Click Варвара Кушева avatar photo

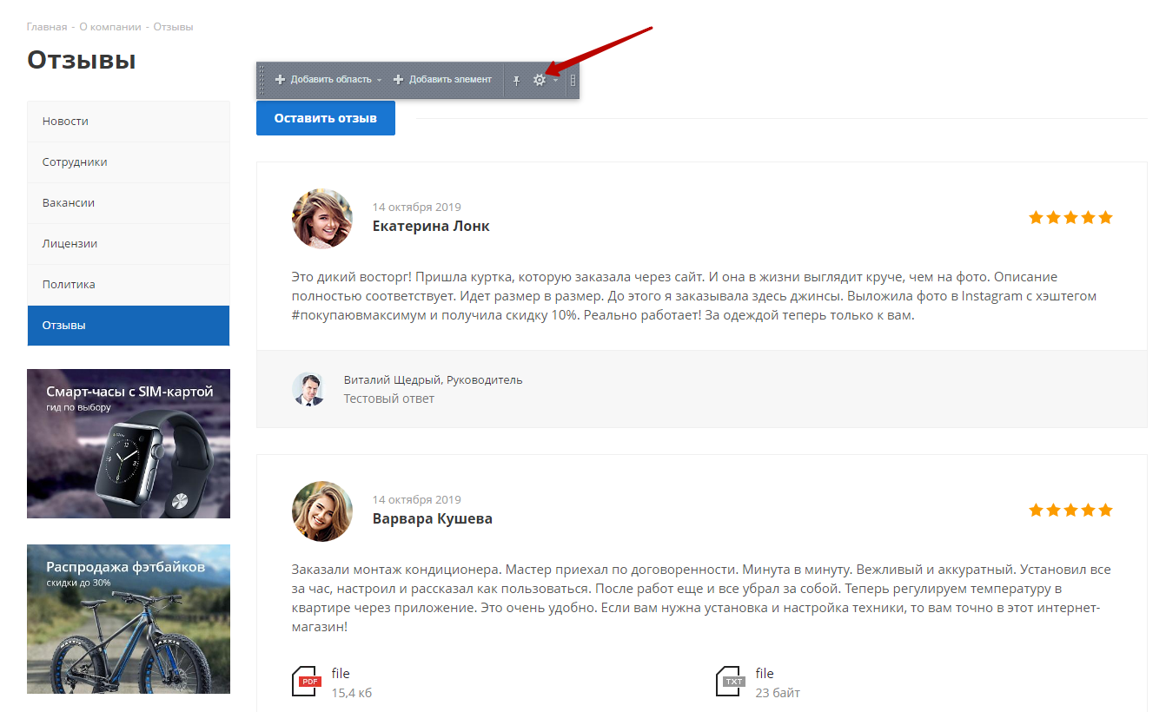[322, 511]
